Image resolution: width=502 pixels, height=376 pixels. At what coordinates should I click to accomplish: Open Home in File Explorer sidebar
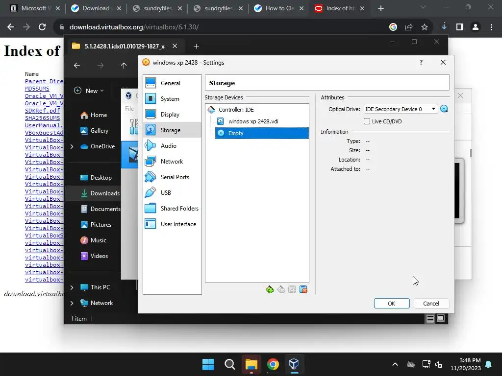click(94, 115)
